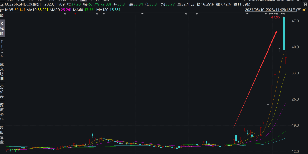Click the tall cyan candlestick at 47.95 high
This screenshot has width=308, height=154.
[284, 34]
